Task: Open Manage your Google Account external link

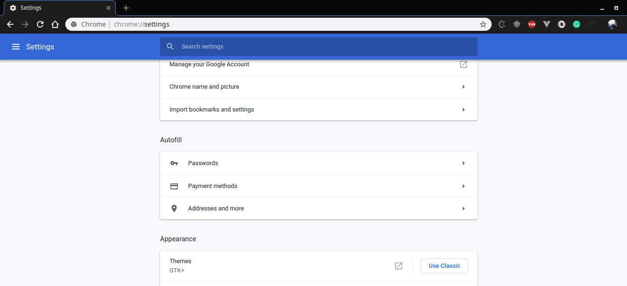Action: (463, 64)
